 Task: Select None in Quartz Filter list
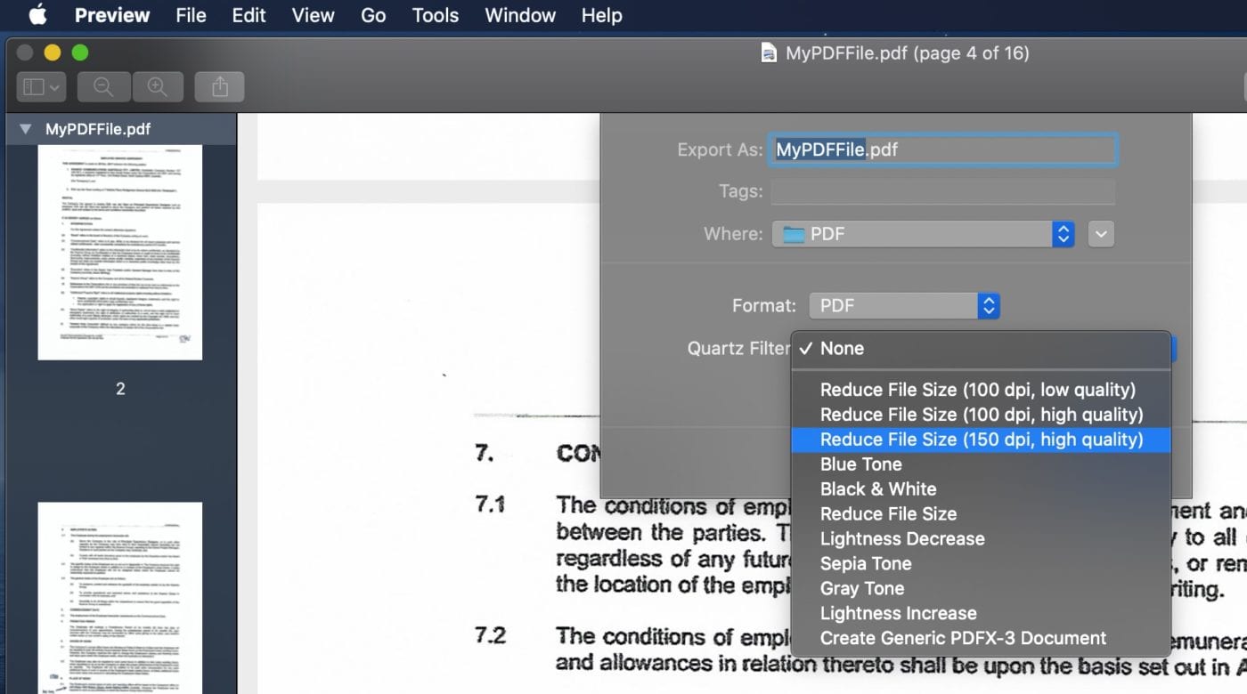tap(842, 349)
